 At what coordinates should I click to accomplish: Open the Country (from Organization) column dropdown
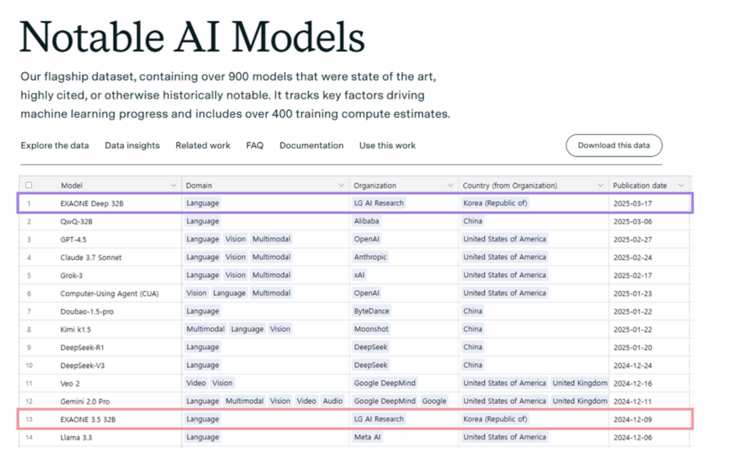(x=600, y=184)
